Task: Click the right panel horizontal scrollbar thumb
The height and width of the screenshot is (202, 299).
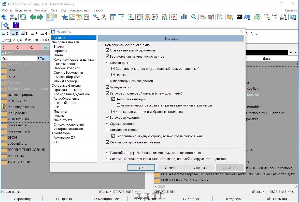Action: point(161,186)
